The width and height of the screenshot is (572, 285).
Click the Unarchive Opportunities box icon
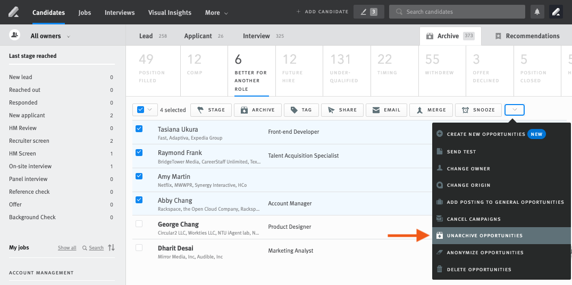(440, 236)
